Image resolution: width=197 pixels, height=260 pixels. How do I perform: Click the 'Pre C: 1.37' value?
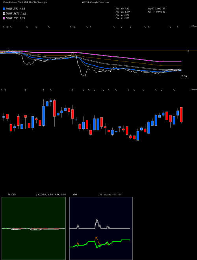click(x=123, y=18)
